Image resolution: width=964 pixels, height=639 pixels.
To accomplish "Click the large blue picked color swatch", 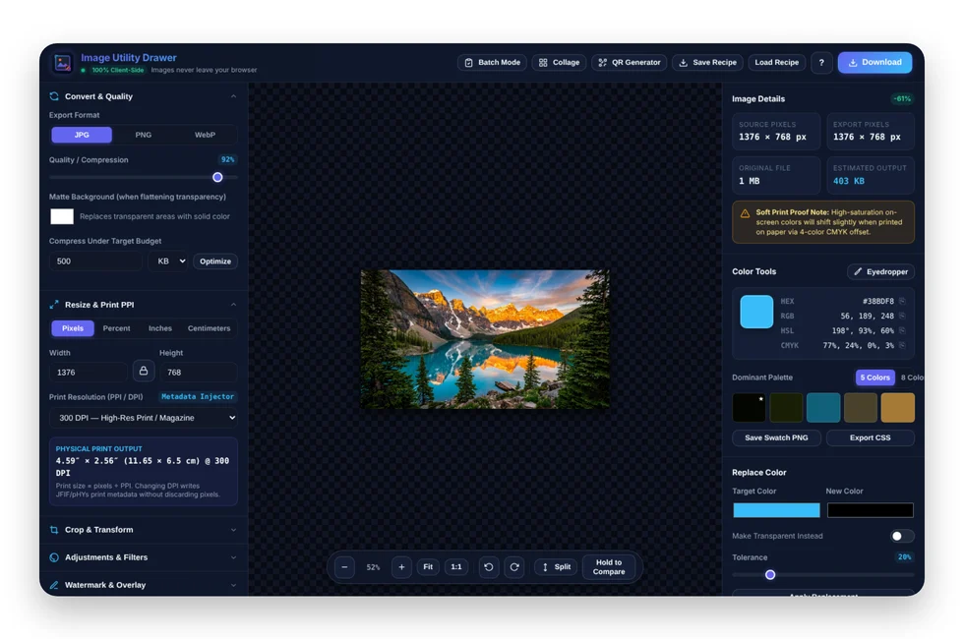I will (x=756, y=312).
